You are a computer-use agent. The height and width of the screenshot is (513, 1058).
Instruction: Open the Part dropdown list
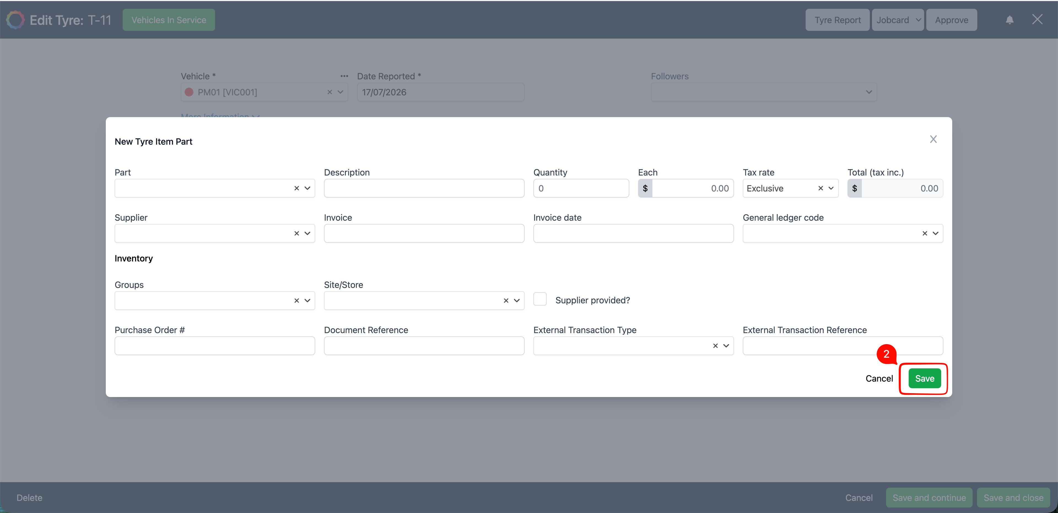(307, 188)
